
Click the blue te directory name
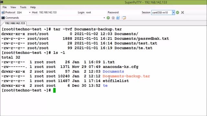(105, 85)
